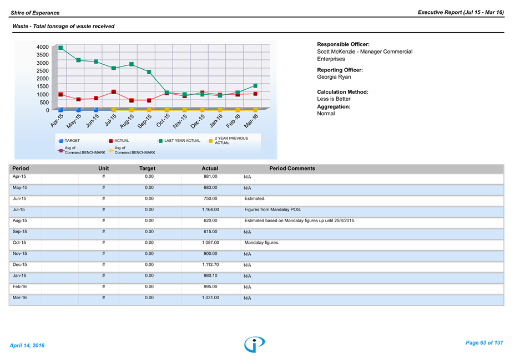
Task: Select the Oct-15 actual value "1,087.00"
Action: 210,243
